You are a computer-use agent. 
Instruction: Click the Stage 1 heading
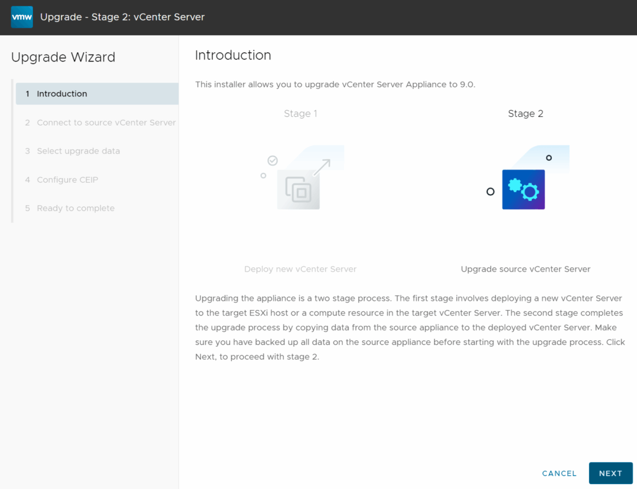(x=300, y=114)
